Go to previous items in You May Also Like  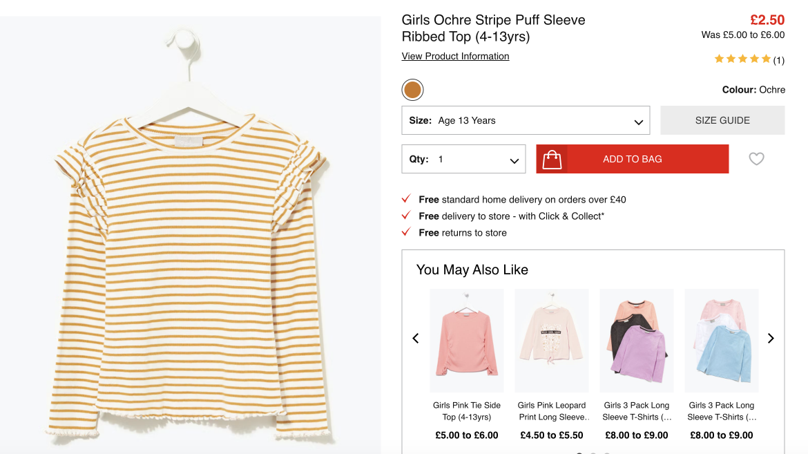(x=416, y=339)
